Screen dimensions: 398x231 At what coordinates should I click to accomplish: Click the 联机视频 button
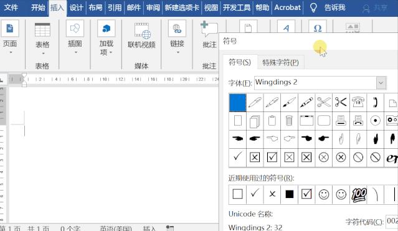(x=141, y=35)
